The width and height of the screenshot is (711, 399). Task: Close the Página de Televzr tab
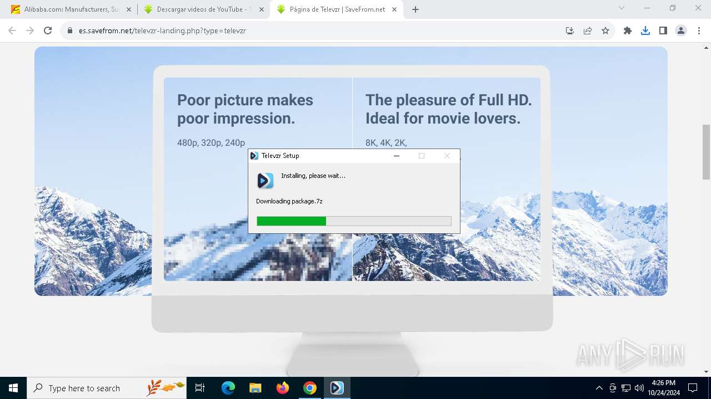tap(394, 9)
